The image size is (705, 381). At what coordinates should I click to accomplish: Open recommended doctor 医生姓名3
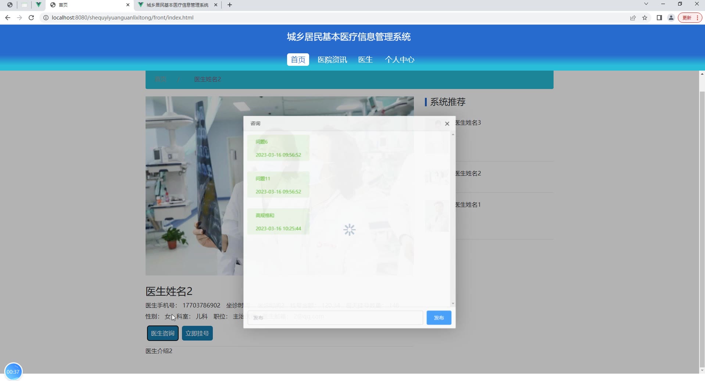click(468, 122)
